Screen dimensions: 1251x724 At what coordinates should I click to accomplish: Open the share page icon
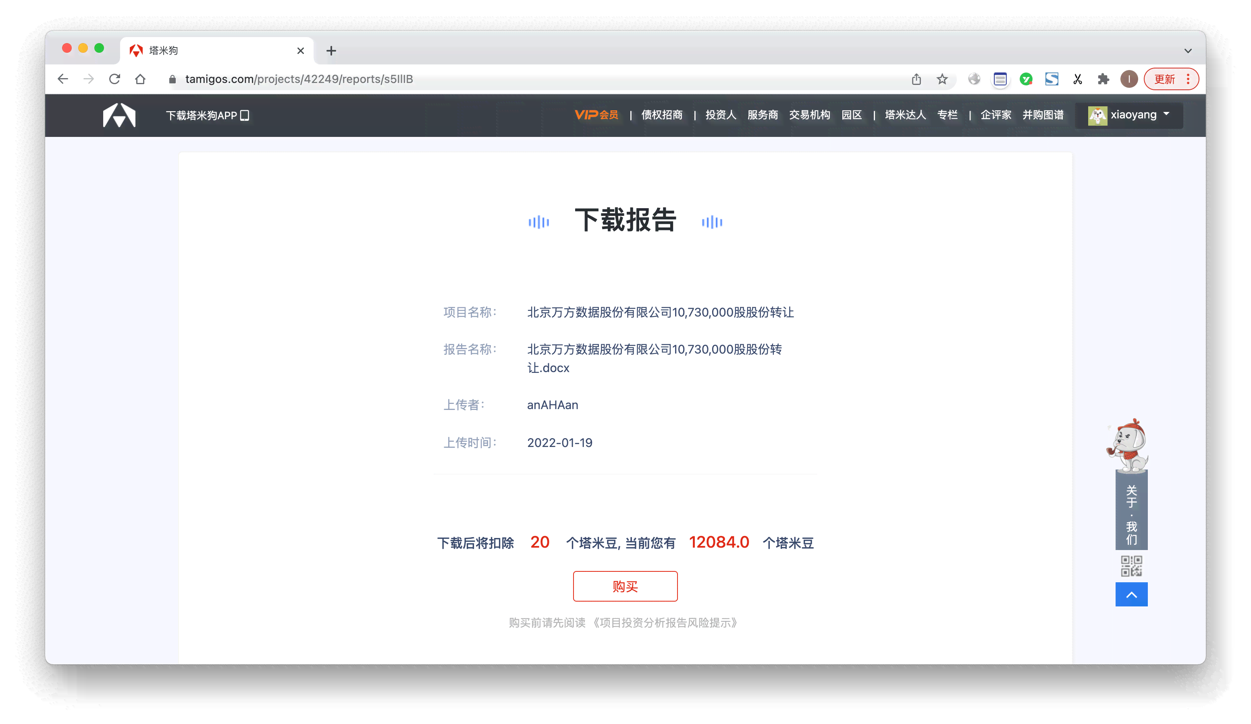[x=916, y=79]
